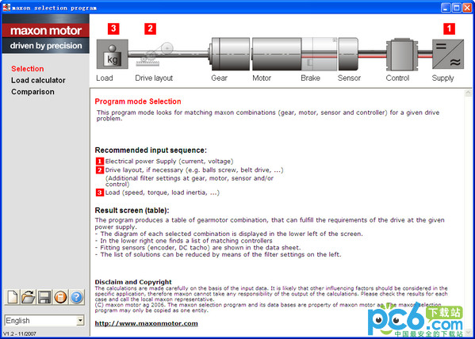The height and width of the screenshot is (339, 475).
Task: Open the Gear component image
Action: pyautogui.click(x=229, y=54)
